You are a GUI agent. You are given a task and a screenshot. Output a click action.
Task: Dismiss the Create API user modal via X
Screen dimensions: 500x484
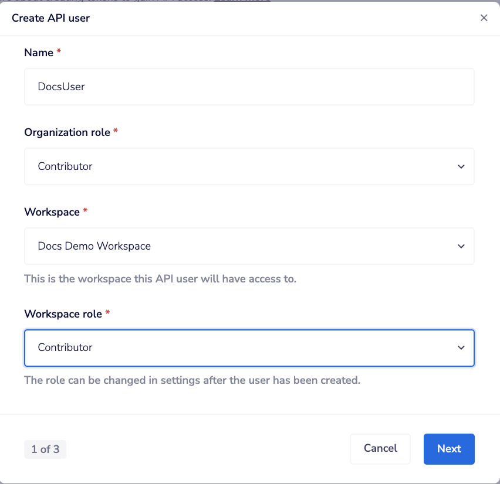[x=484, y=18]
